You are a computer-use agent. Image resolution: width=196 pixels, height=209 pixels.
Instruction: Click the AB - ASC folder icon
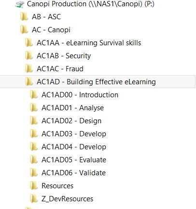pos(24,17)
